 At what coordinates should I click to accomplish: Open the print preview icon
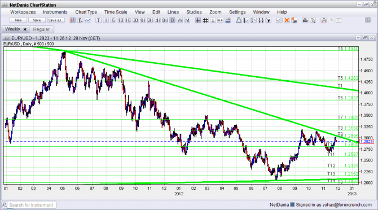click(x=313, y=20)
